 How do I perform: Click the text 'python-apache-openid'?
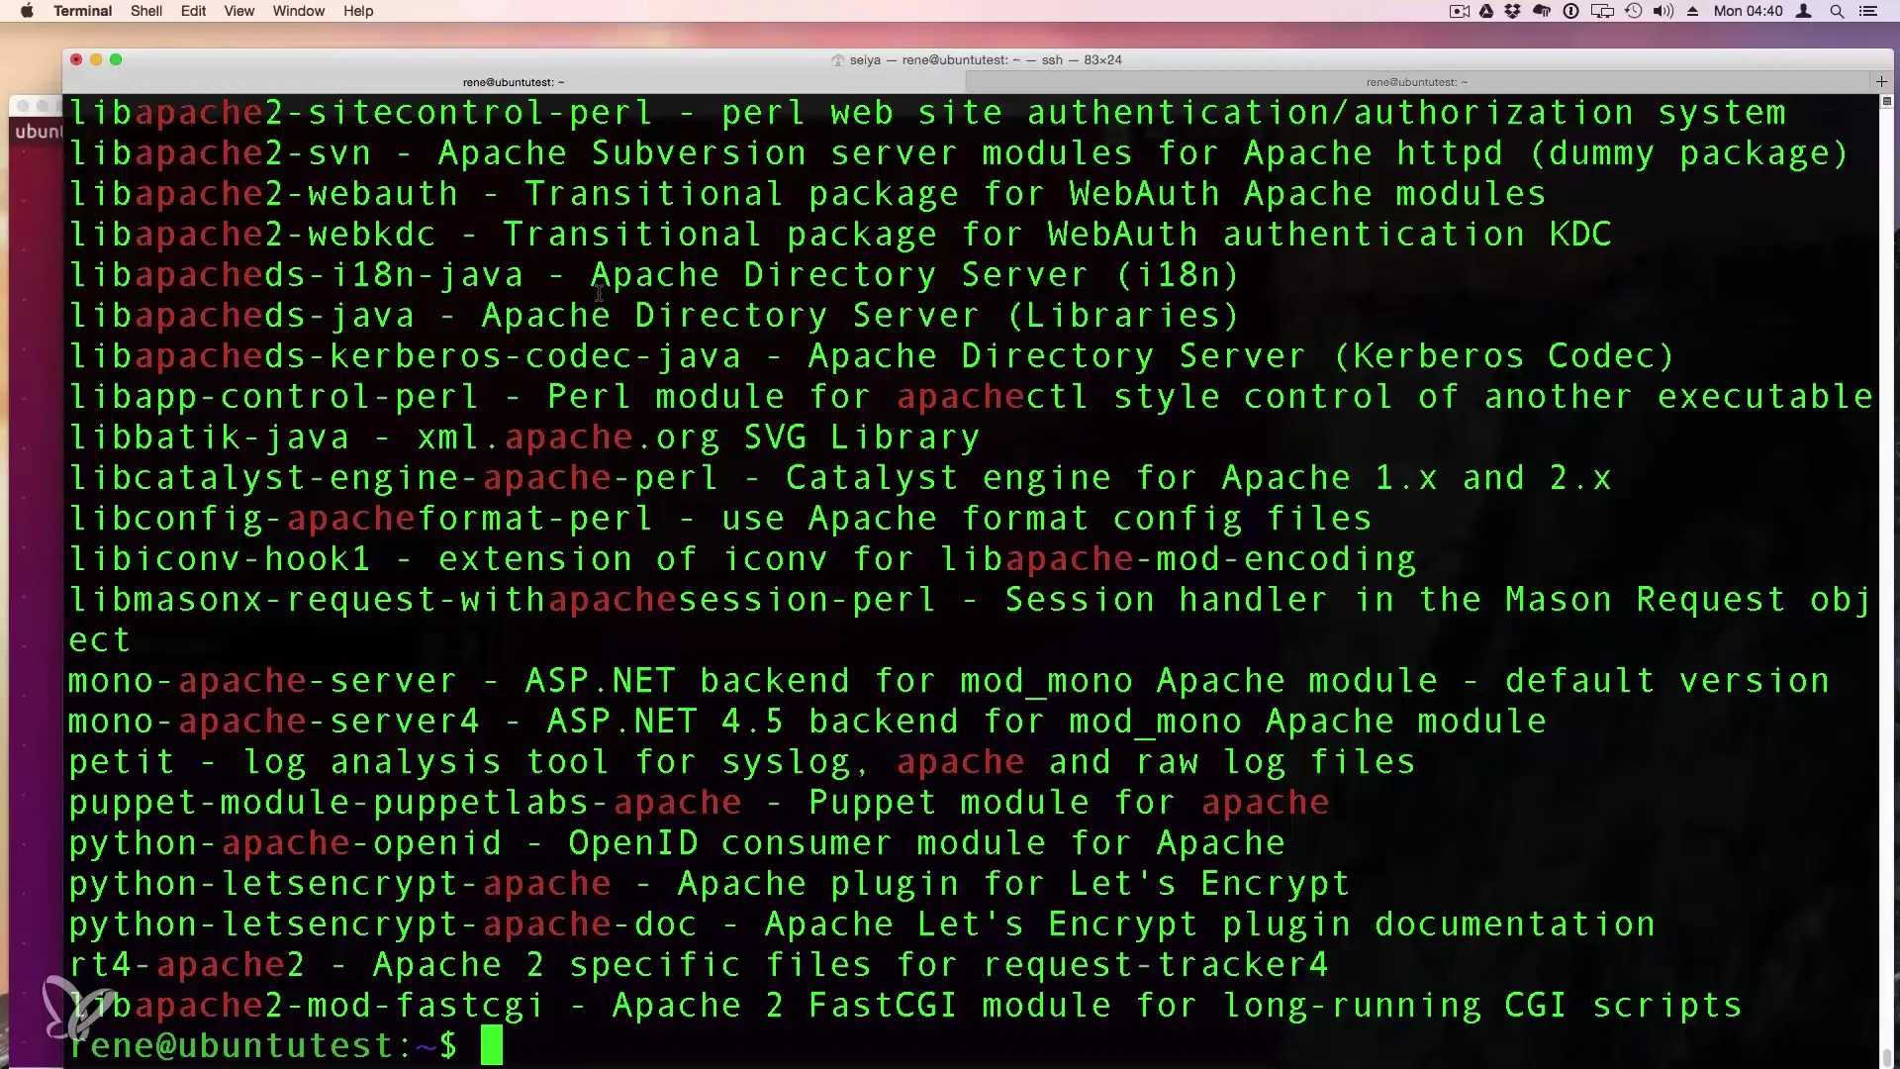click(285, 843)
